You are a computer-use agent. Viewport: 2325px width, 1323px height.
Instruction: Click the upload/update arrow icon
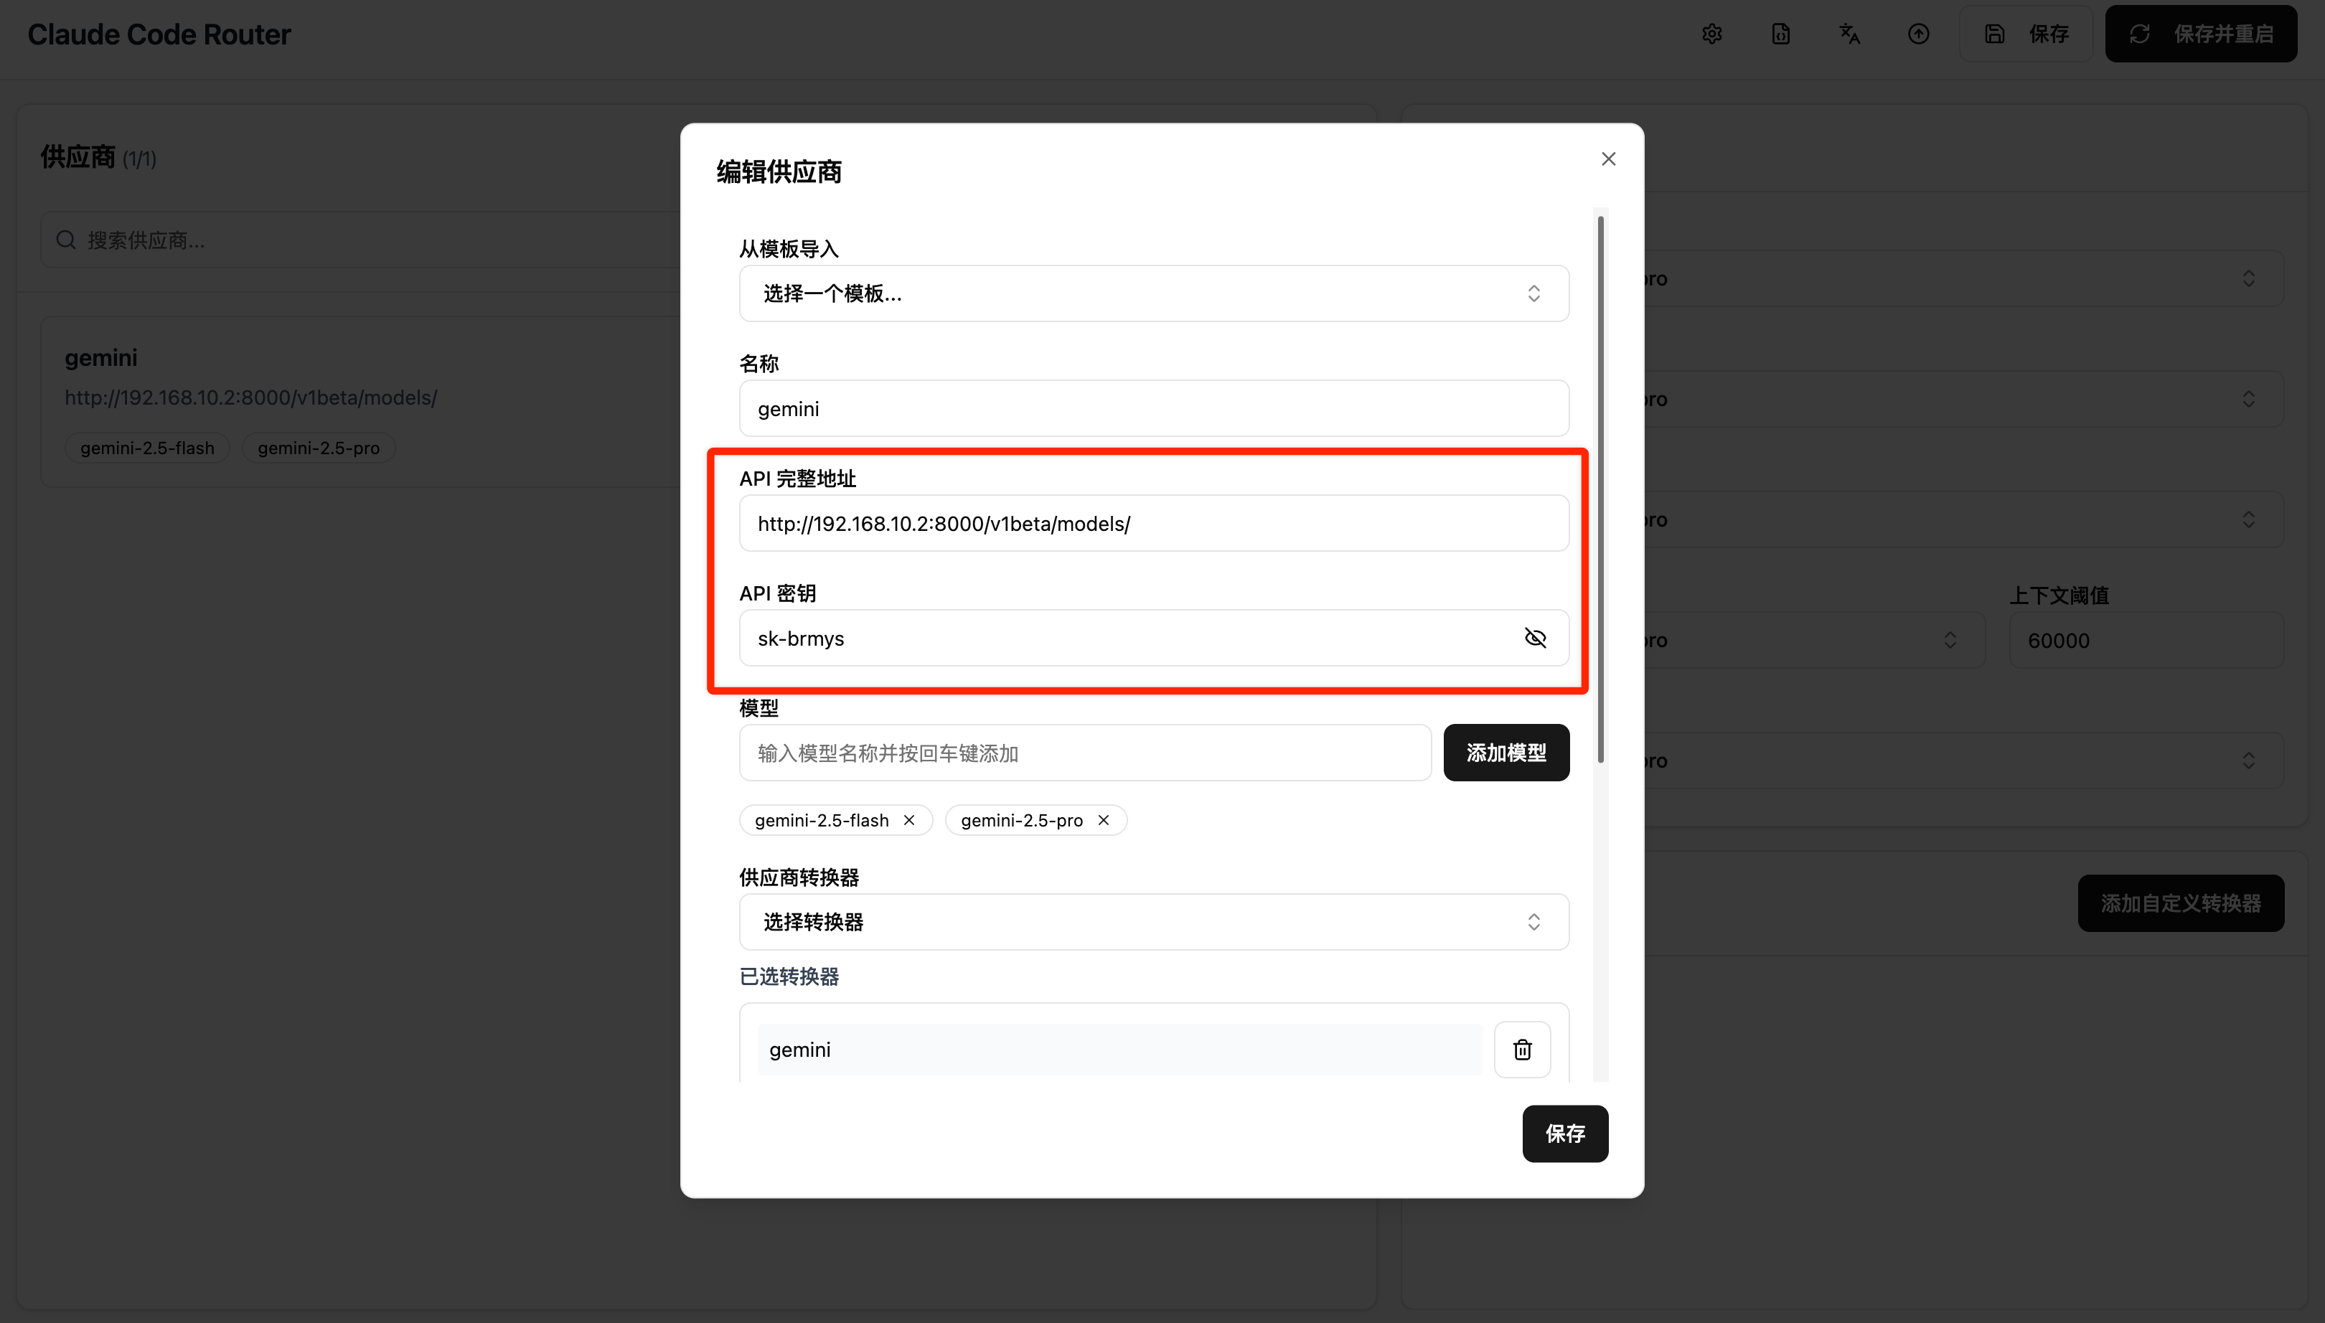[1918, 34]
